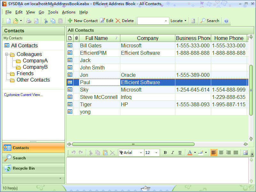The height and width of the screenshot is (192, 256).
Task: Click the Oracle company cell
Action: [x=148, y=75]
